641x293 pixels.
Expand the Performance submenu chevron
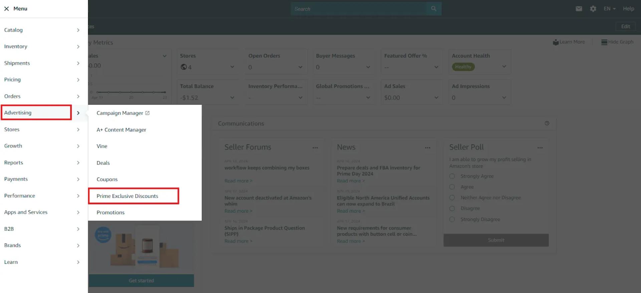[78, 196]
